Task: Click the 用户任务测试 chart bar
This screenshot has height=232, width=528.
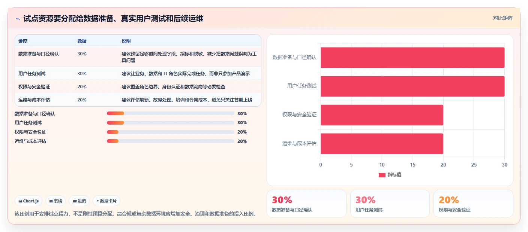Action: click(x=412, y=86)
